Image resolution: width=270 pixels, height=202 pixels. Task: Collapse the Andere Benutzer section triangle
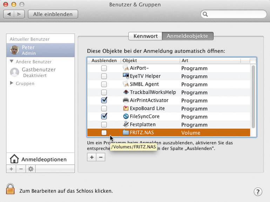pos(12,61)
